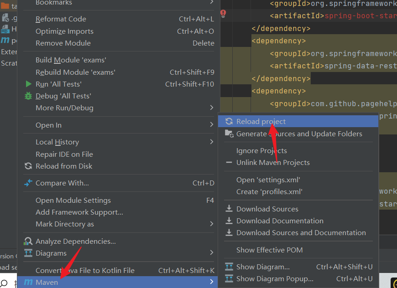Screen dimensions: 397x288
Task: Click the red error bulb in editor gutter
Action: click(x=223, y=14)
